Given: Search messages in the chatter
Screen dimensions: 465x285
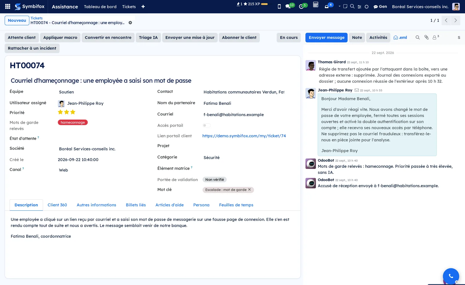Looking at the screenshot, I should pyautogui.click(x=418, y=37).
